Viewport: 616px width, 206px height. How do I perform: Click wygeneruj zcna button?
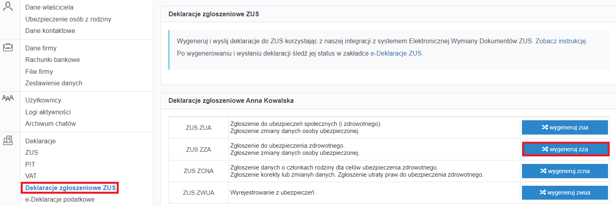565,171
